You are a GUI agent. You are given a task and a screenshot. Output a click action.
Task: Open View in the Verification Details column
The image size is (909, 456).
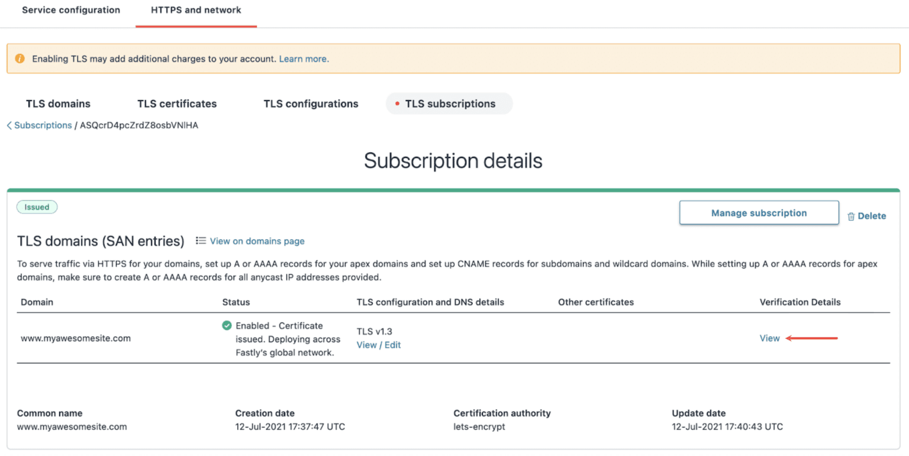pyautogui.click(x=769, y=338)
